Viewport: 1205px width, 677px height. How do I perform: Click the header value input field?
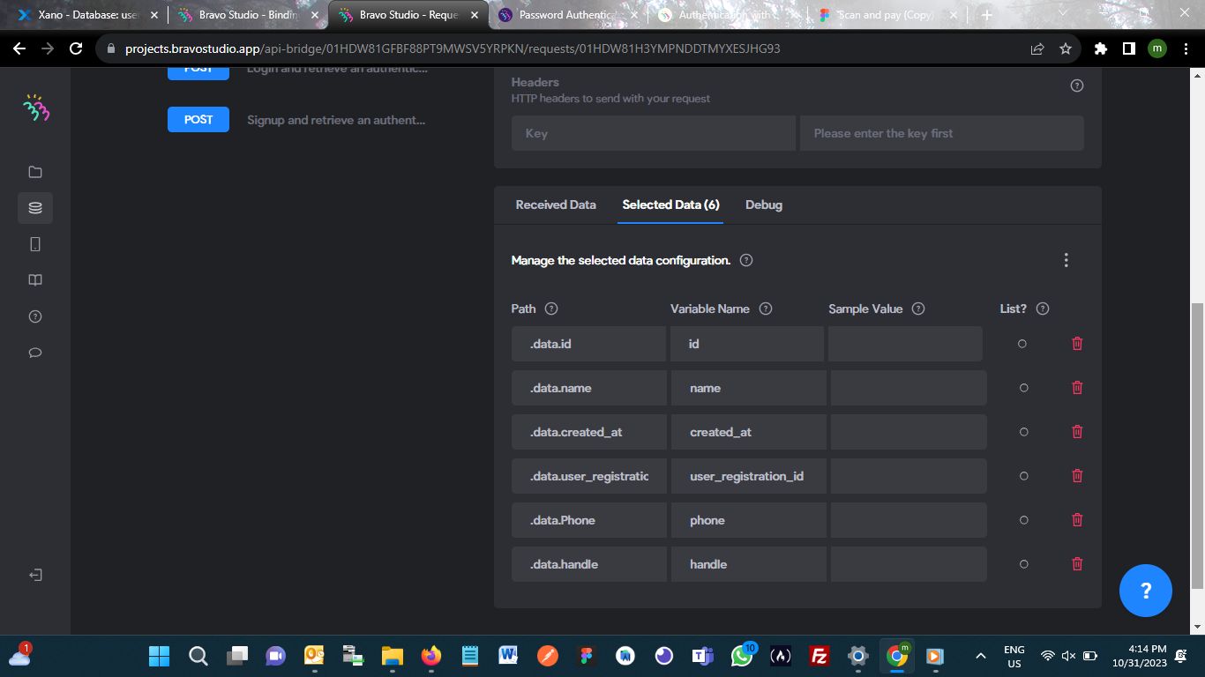coord(941,133)
